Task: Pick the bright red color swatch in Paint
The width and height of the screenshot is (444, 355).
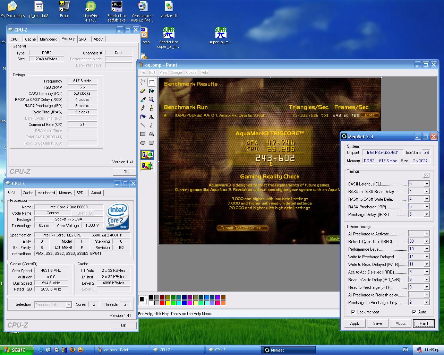Action: pyautogui.click(x=162, y=303)
